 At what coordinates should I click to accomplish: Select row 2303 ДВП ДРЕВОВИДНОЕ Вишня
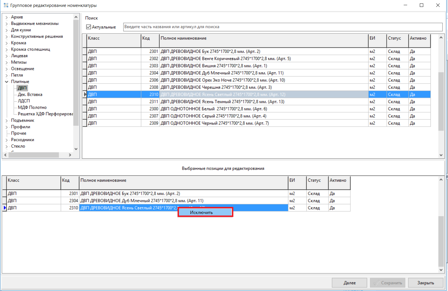213,66
